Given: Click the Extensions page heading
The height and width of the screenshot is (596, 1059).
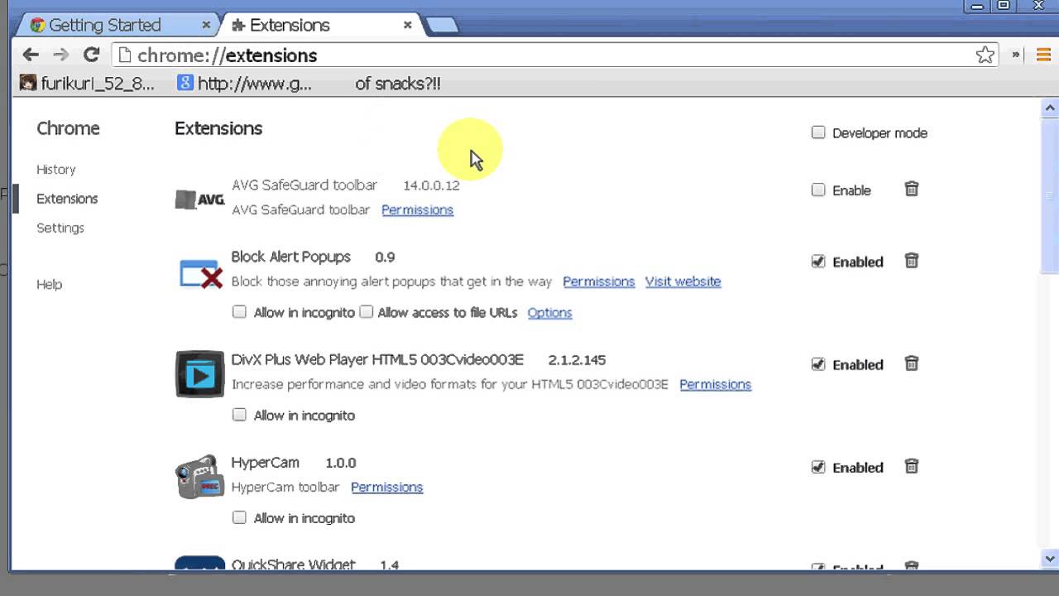Looking at the screenshot, I should click(218, 128).
